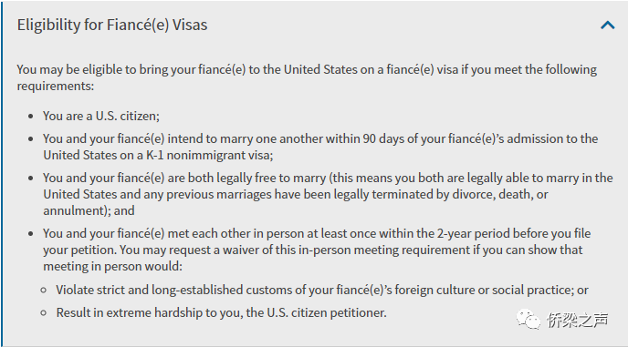Image resolution: width=628 pixels, height=347 pixels.
Task: Click the Eligibility for Fiancé(e) Visas heading
Action: (x=112, y=25)
